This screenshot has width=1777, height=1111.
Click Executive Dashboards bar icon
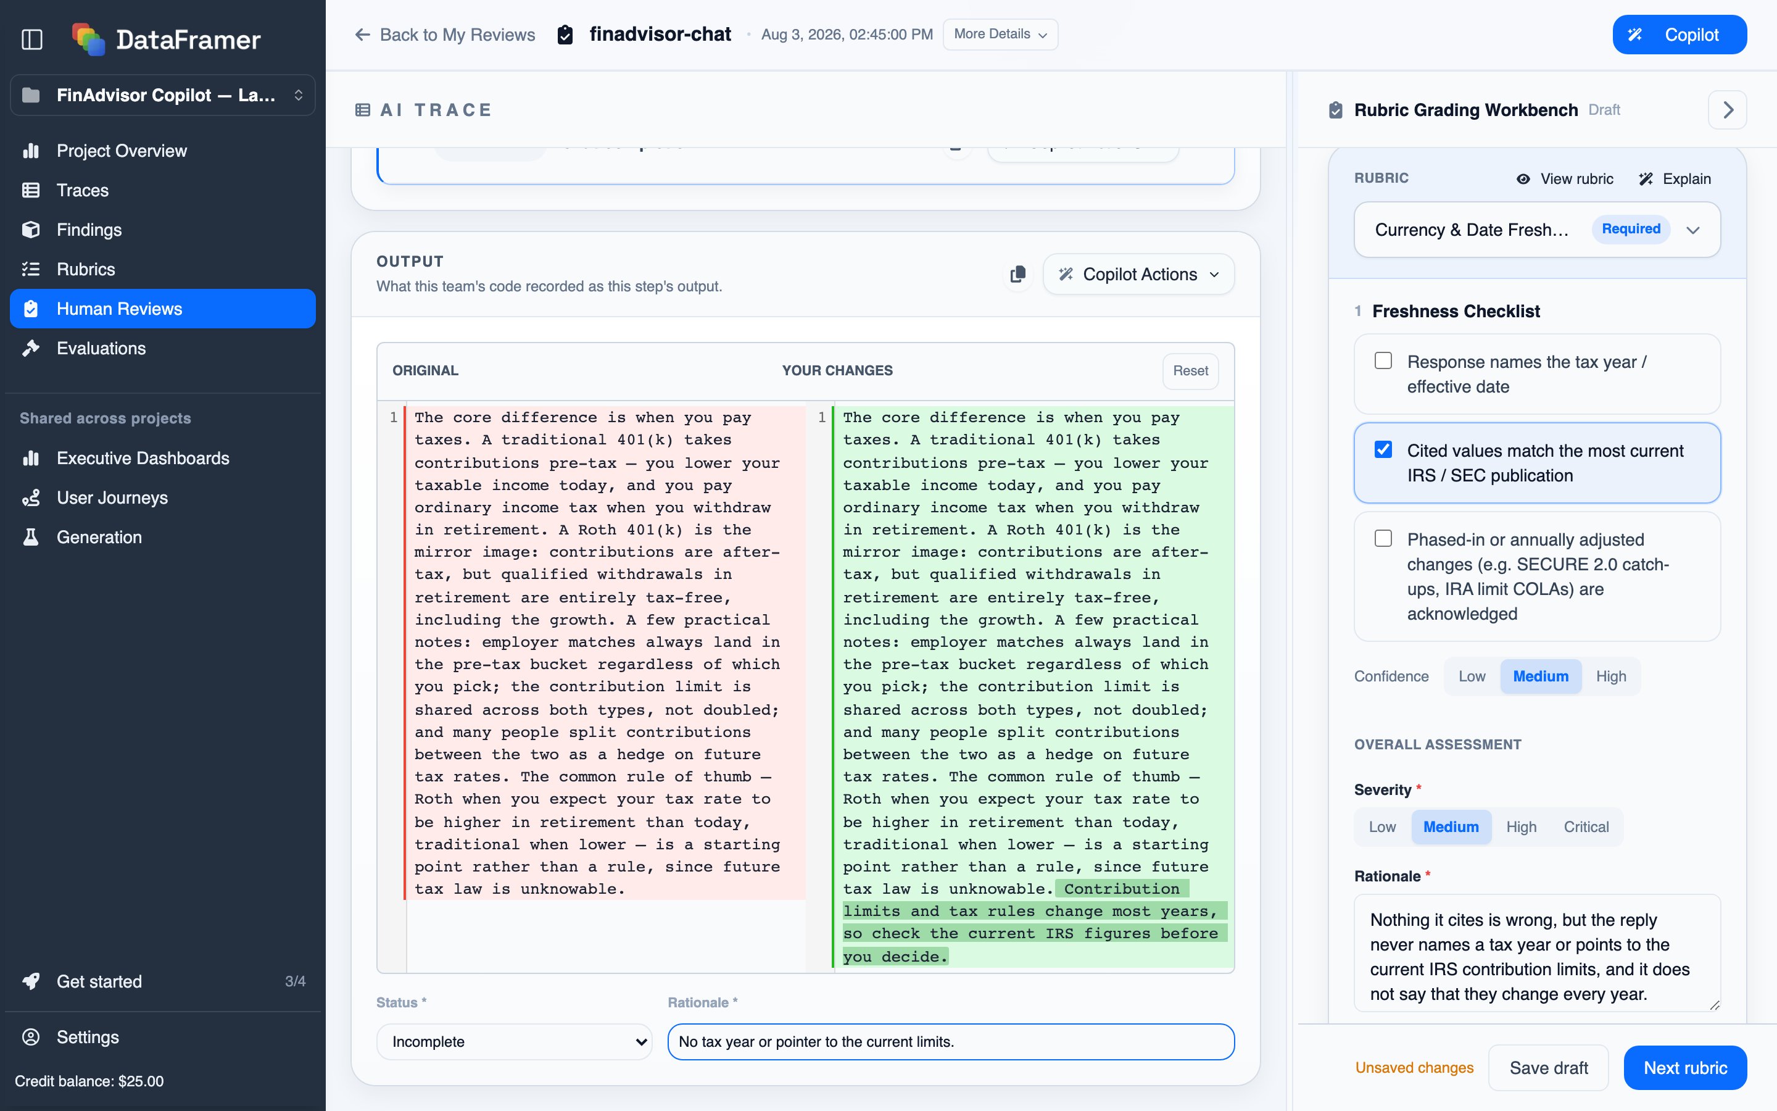pos(31,458)
